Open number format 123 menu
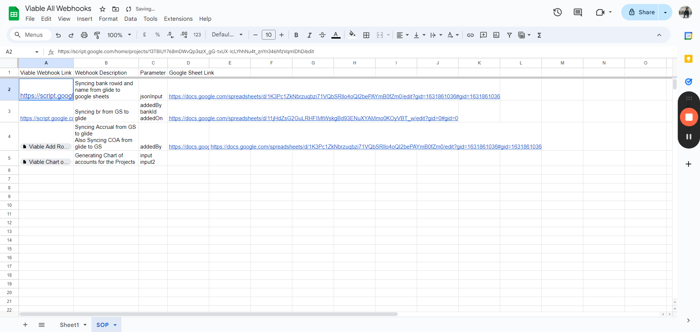This screenshot has width=700, height=332. 197,35
